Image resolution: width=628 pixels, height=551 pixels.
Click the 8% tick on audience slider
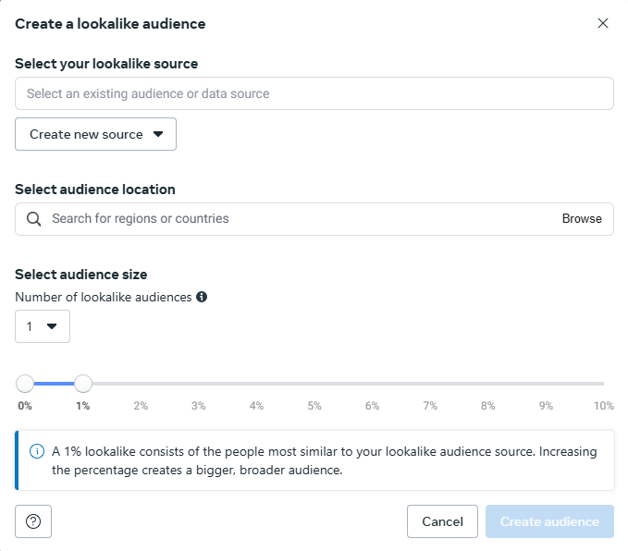click(x=487, y=406)
